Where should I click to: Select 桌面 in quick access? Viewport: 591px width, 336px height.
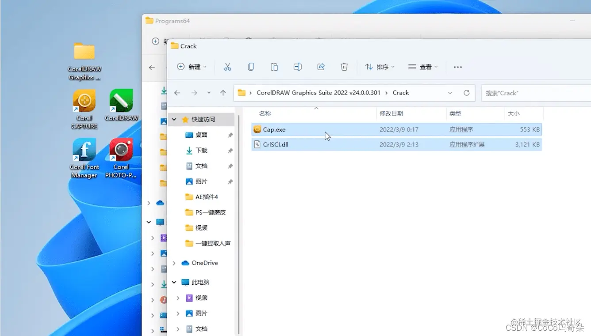201,135
